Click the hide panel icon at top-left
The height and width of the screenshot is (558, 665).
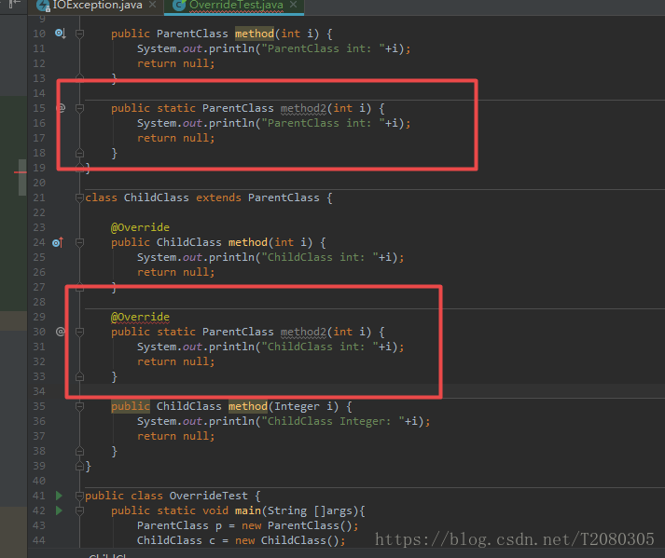pos(14,4)
